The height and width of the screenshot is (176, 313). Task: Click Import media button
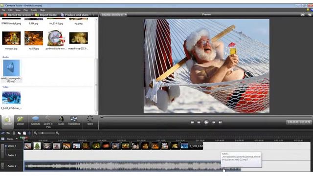[46, 15]
